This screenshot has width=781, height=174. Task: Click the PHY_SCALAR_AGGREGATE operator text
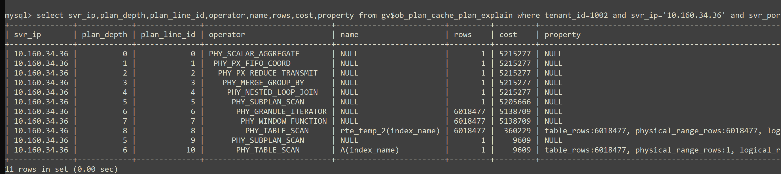(x=254, y=54)
